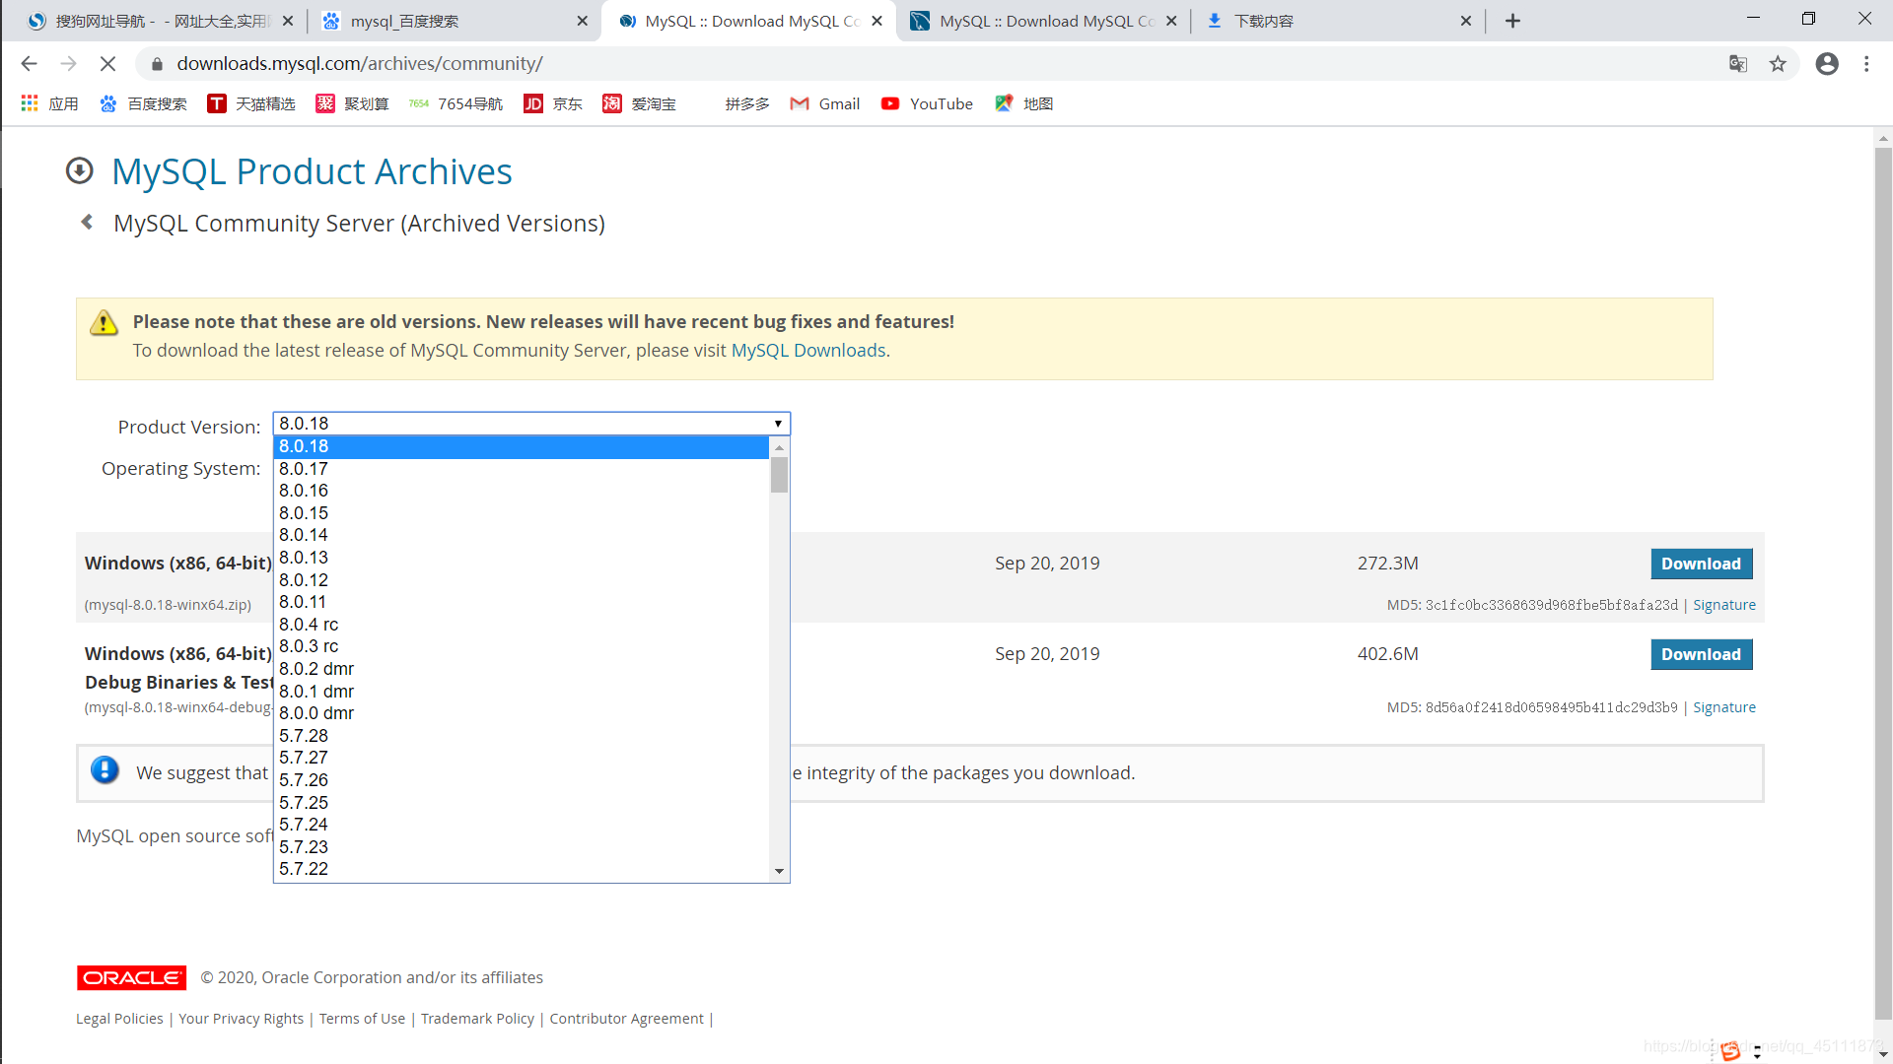Viewport: 1893px width, 1064px height.
Task: Click the MySQL Product Archives download icon
Action: pos(80,171)
